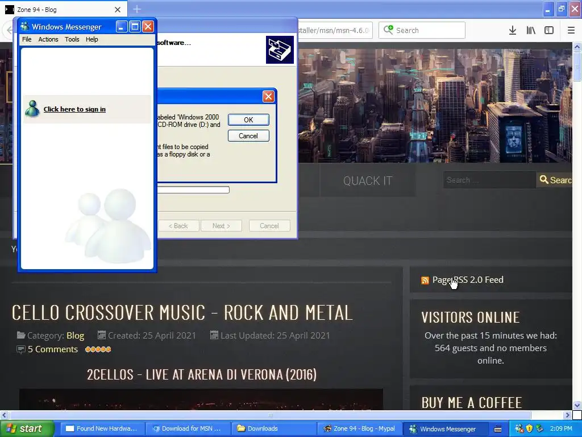Image resolution: width=582 pixels, height=437 pixels.
Task: Click the safely remove hardware tray icon
Action: point(540,428)
